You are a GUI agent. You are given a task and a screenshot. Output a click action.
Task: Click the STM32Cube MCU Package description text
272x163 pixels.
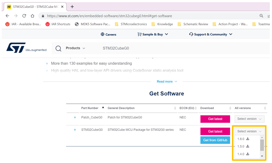click(x=141, y=130)
